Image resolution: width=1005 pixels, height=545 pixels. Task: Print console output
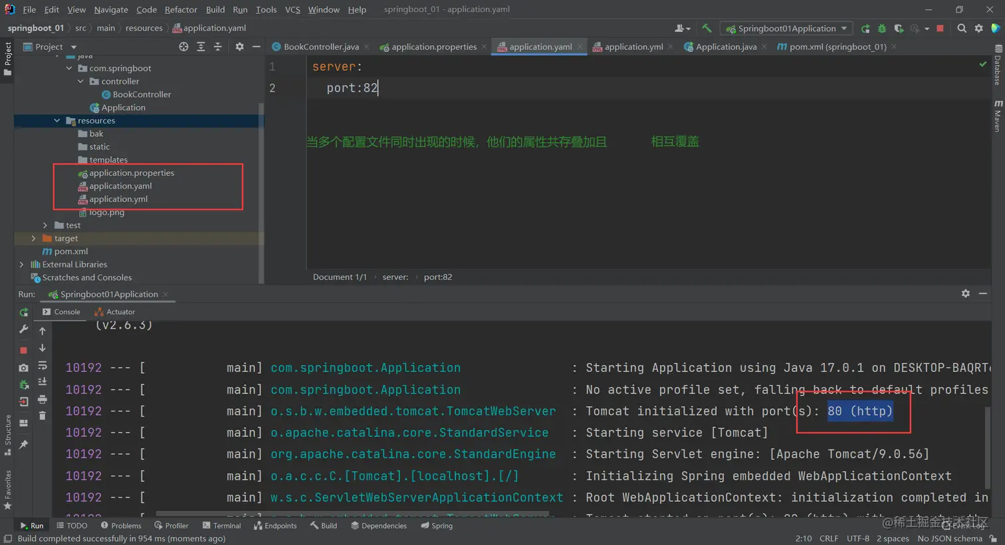[43, 400]
